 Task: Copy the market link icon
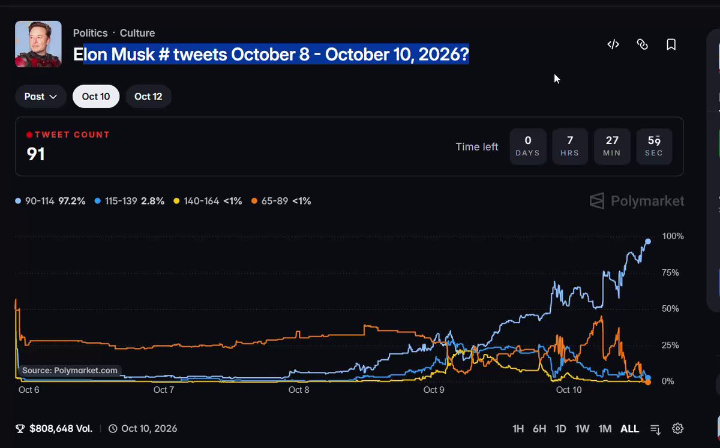click(x=642, y=44)
